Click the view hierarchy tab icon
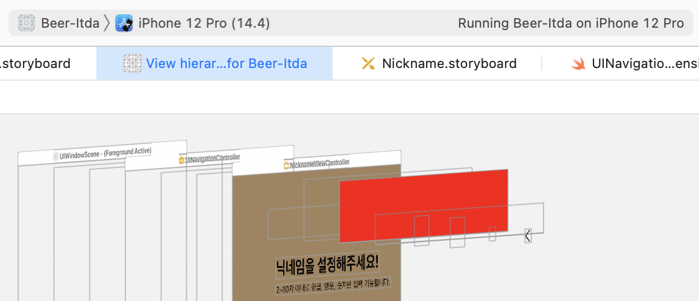 (133, 63)
